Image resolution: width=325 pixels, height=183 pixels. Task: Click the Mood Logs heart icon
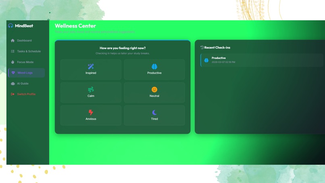click(x=13, y=73)
